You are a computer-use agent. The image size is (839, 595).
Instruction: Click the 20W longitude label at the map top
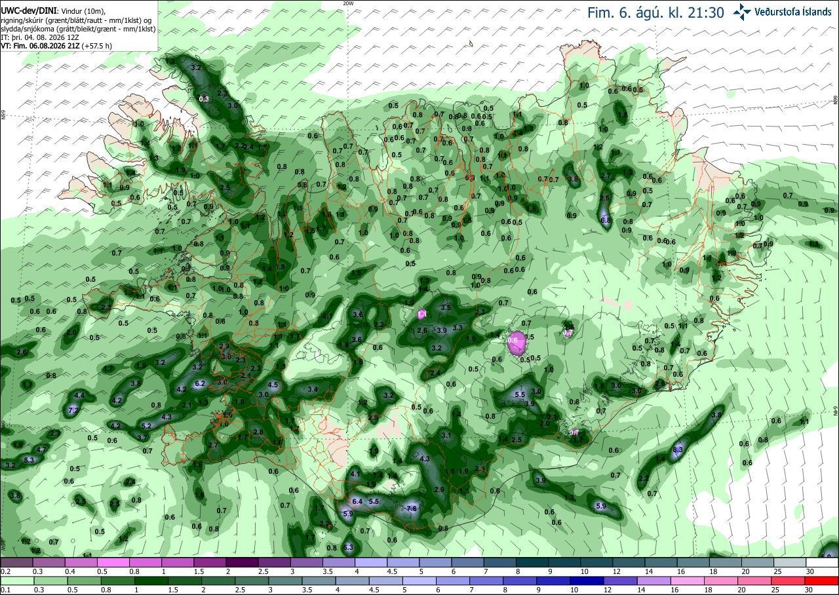[x=348, y=3]
